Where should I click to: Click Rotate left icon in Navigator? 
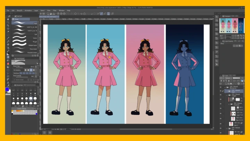click(x=233, y=38)
